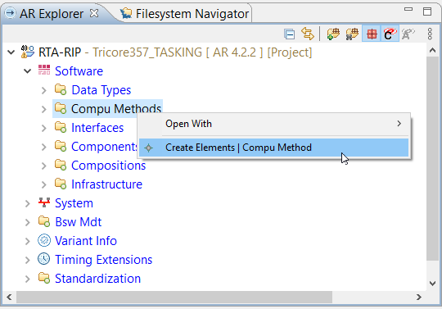Select the Compu Methods item

tap(116, 109)
